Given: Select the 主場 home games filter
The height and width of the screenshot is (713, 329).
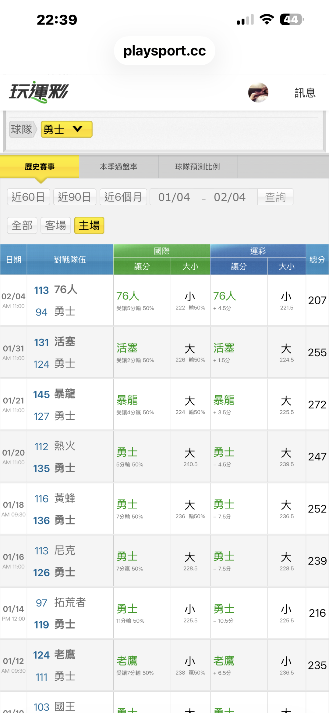Looking at the screenshot, I should (89, 225).
